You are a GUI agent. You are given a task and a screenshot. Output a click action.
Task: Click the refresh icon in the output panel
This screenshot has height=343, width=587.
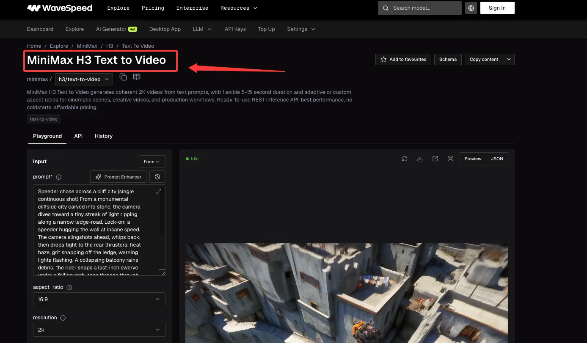pyautogui.click(x=405, y=159)
